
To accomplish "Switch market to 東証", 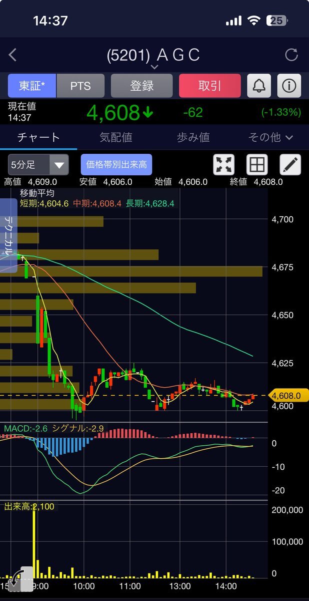I will [x=32, y=86].
